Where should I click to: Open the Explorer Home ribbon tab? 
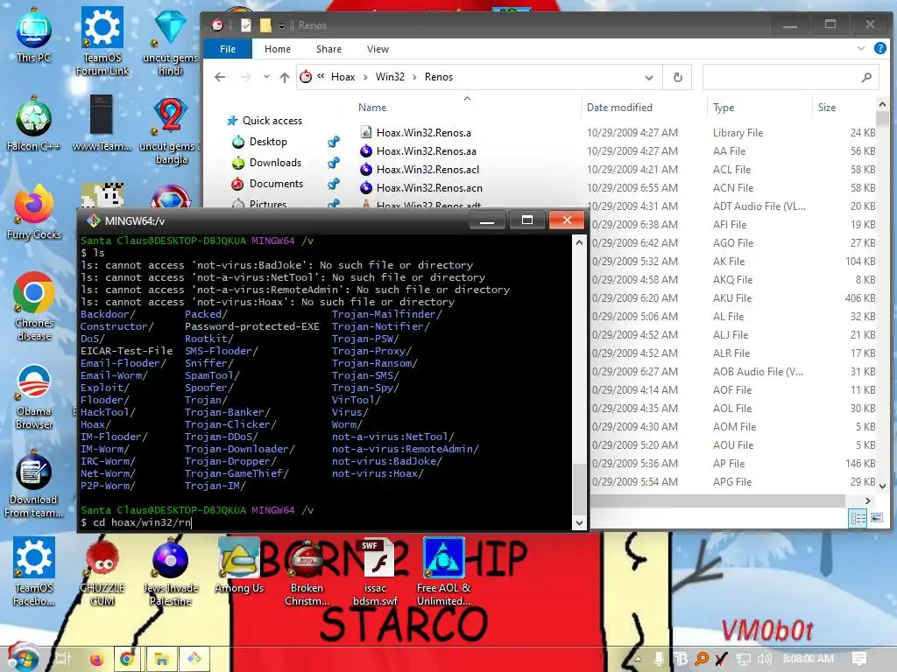[278, 49]
